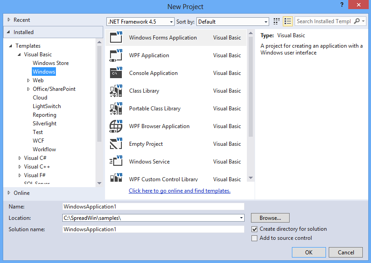The image size is (371, 263).
Task: Select Silverlight in the templates tree
Action: (45, 124)
